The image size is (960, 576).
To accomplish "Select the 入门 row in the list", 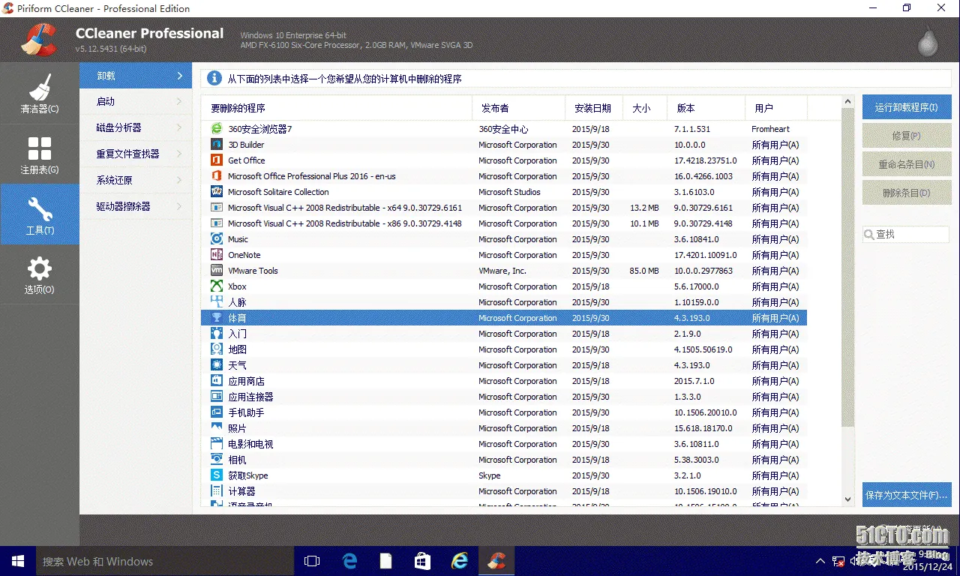I will coord(504,334).
